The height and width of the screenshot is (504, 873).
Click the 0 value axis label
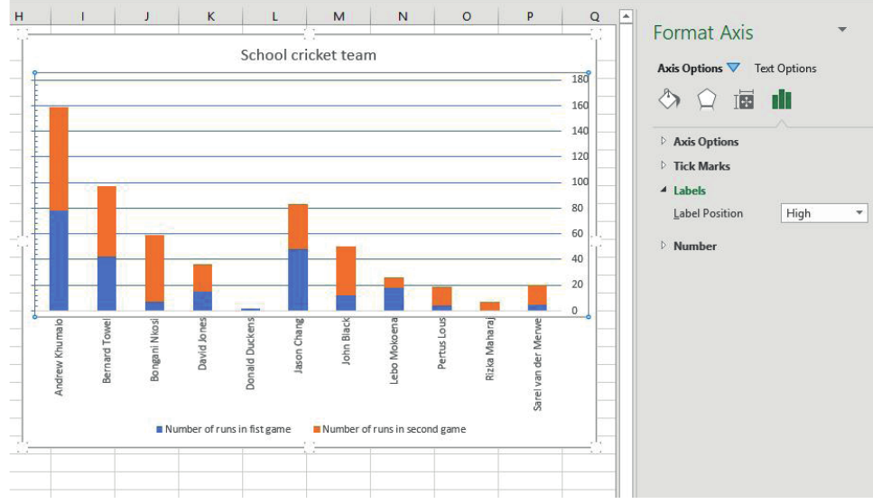574,311
